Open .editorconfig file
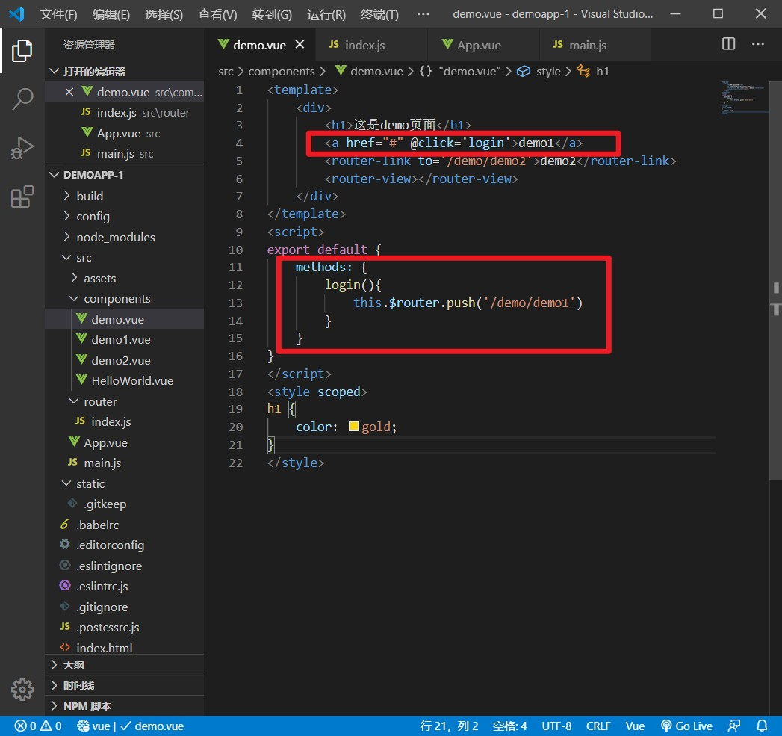Viewport: 782px width, 736px height. (x=125, y=545)
